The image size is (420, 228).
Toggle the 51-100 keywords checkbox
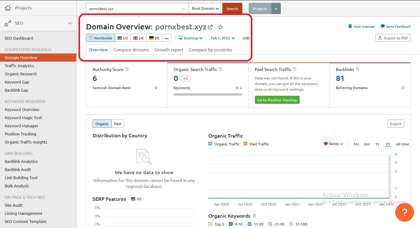pos(291,224)
